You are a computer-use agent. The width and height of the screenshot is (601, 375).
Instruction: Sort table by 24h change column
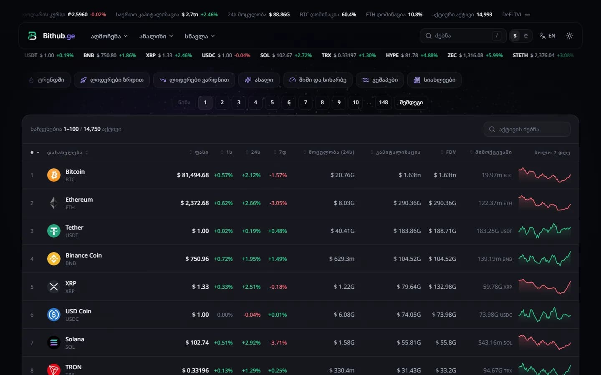click(253, 152)
